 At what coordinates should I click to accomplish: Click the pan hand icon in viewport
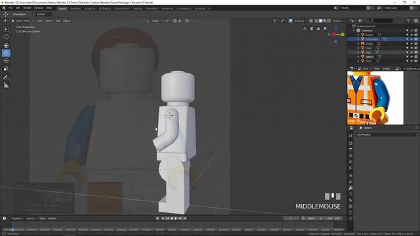tap(318, 29)
